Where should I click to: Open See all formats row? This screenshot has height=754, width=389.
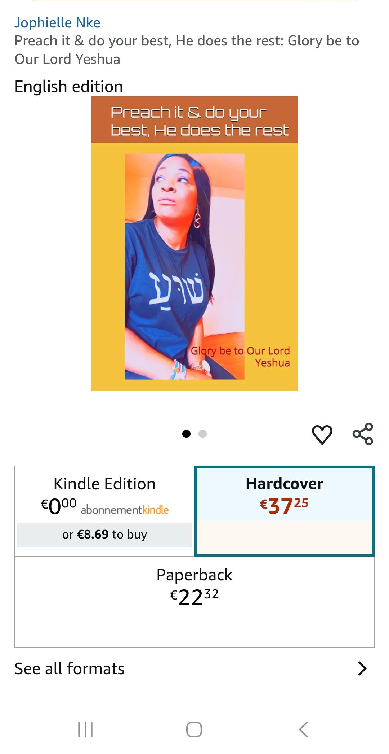pyautogui.click(x=194, y=668)
